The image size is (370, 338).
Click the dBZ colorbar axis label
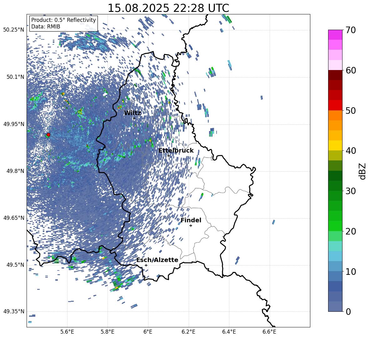pos(362,171)
